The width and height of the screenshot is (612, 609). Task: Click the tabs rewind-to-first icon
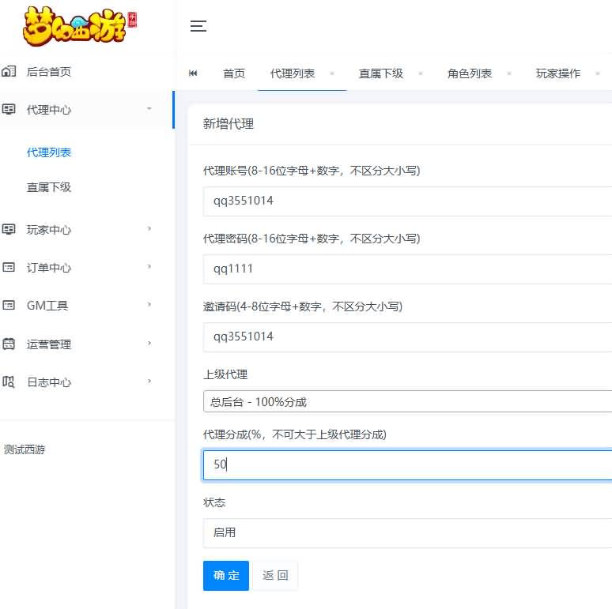tap(193, 73)
